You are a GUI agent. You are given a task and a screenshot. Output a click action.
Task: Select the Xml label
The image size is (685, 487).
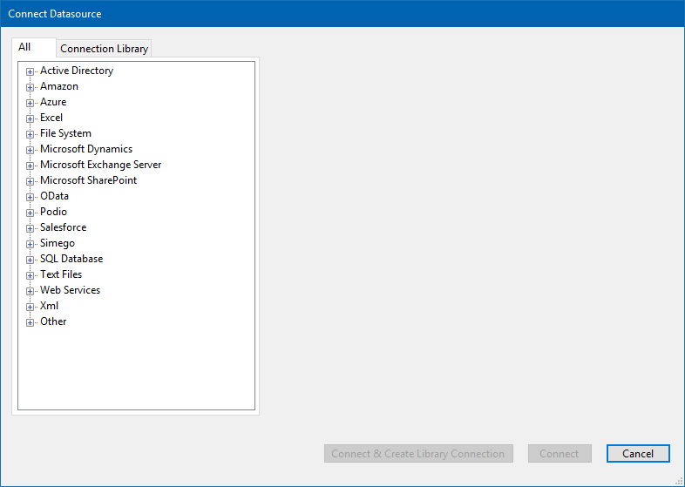click(49, 306)
